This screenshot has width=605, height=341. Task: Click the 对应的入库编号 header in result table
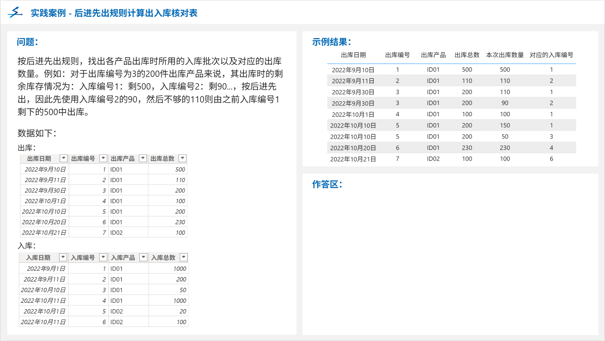[551, 55]
